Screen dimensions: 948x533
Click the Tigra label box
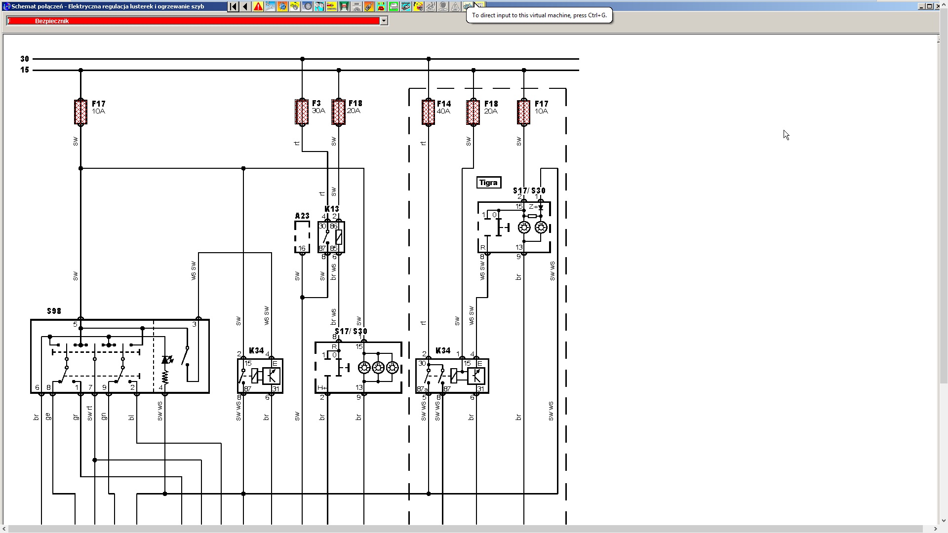pos(488,183)
